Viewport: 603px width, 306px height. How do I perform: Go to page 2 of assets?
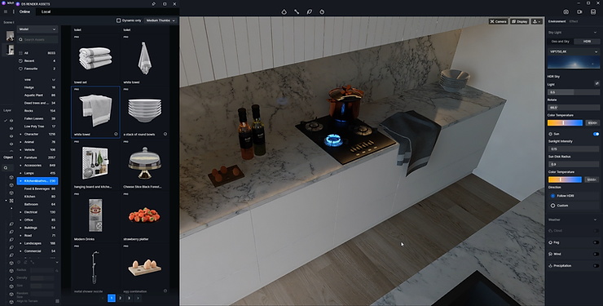(121, 298)
